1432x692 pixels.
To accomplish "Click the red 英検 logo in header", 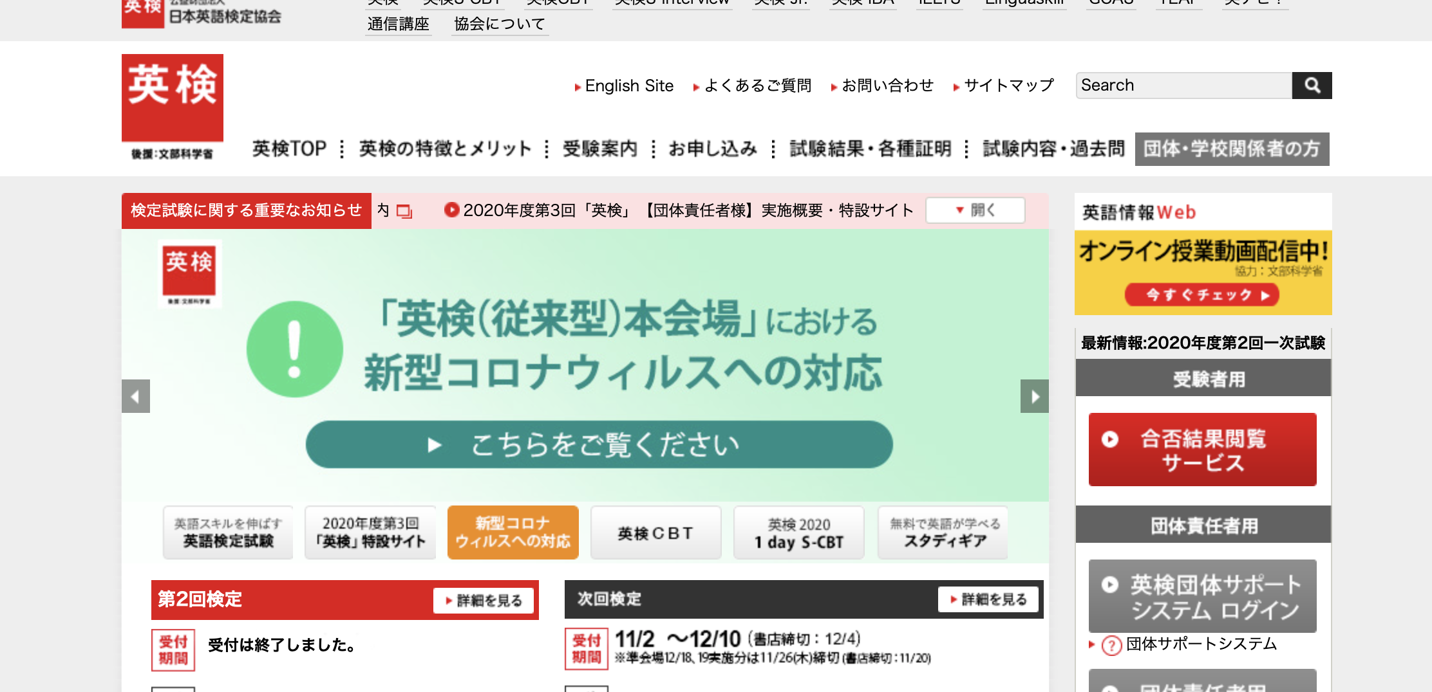I will (x=173, y=108).
